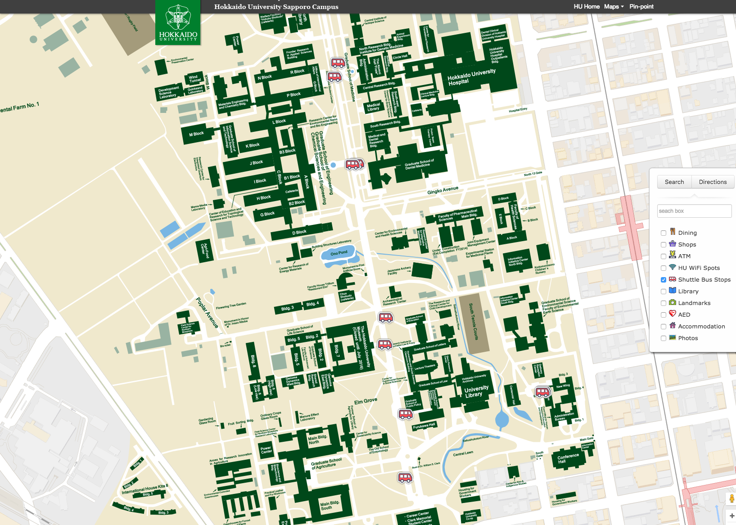Viewport: 736px width, 525px height.
Task: Select bus stop near Administration Bureau
Action: tap(542, 392)
